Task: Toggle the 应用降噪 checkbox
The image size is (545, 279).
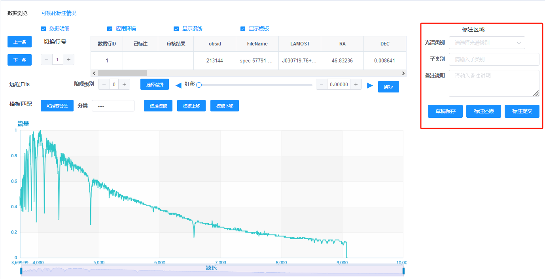Action: 110,29
